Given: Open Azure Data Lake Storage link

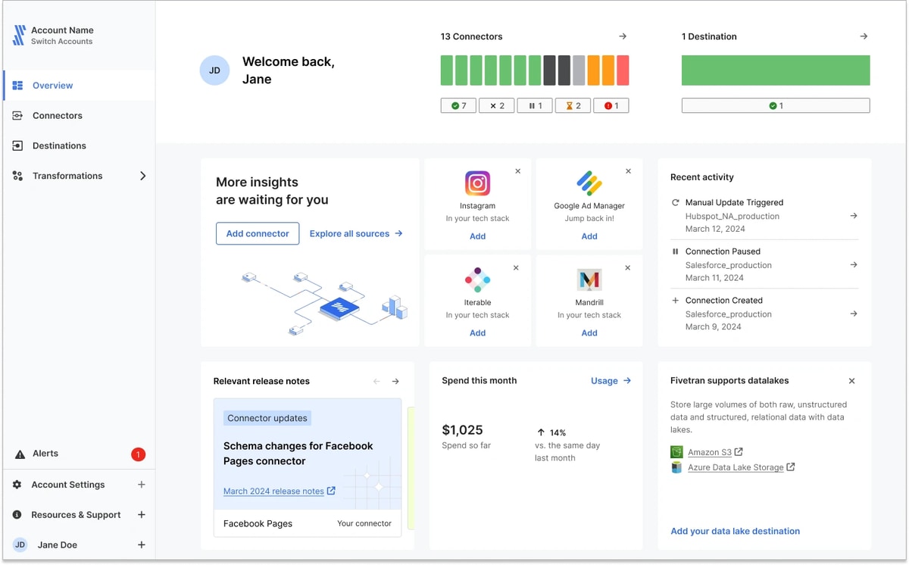Looking at the screenshot, I should (x=741, y=467).
